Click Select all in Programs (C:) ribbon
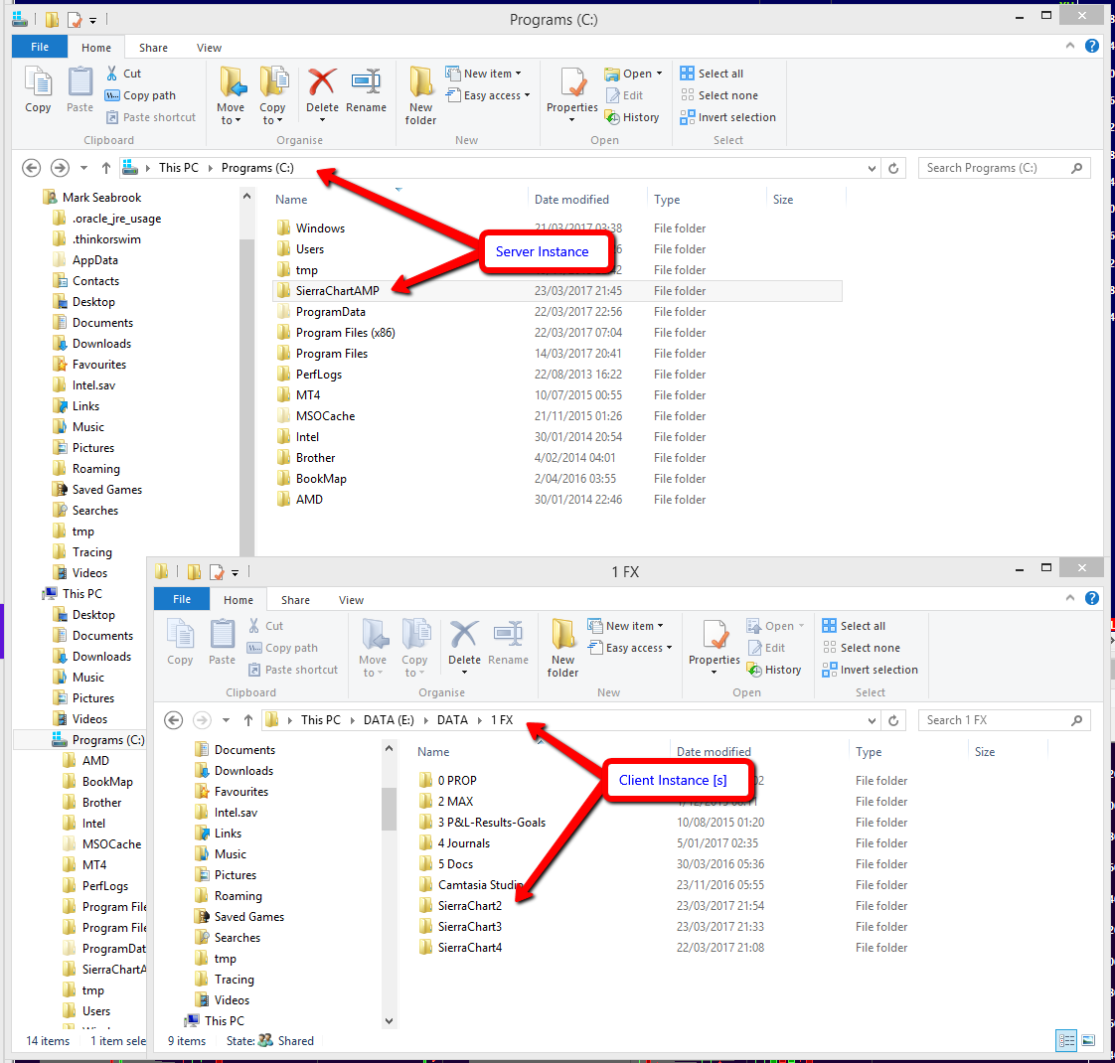 tap(712, 74)
